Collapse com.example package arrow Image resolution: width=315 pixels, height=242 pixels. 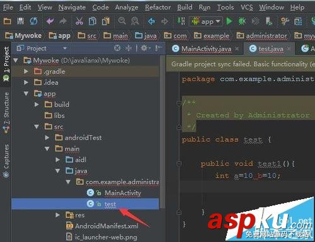tap(68, 181)
